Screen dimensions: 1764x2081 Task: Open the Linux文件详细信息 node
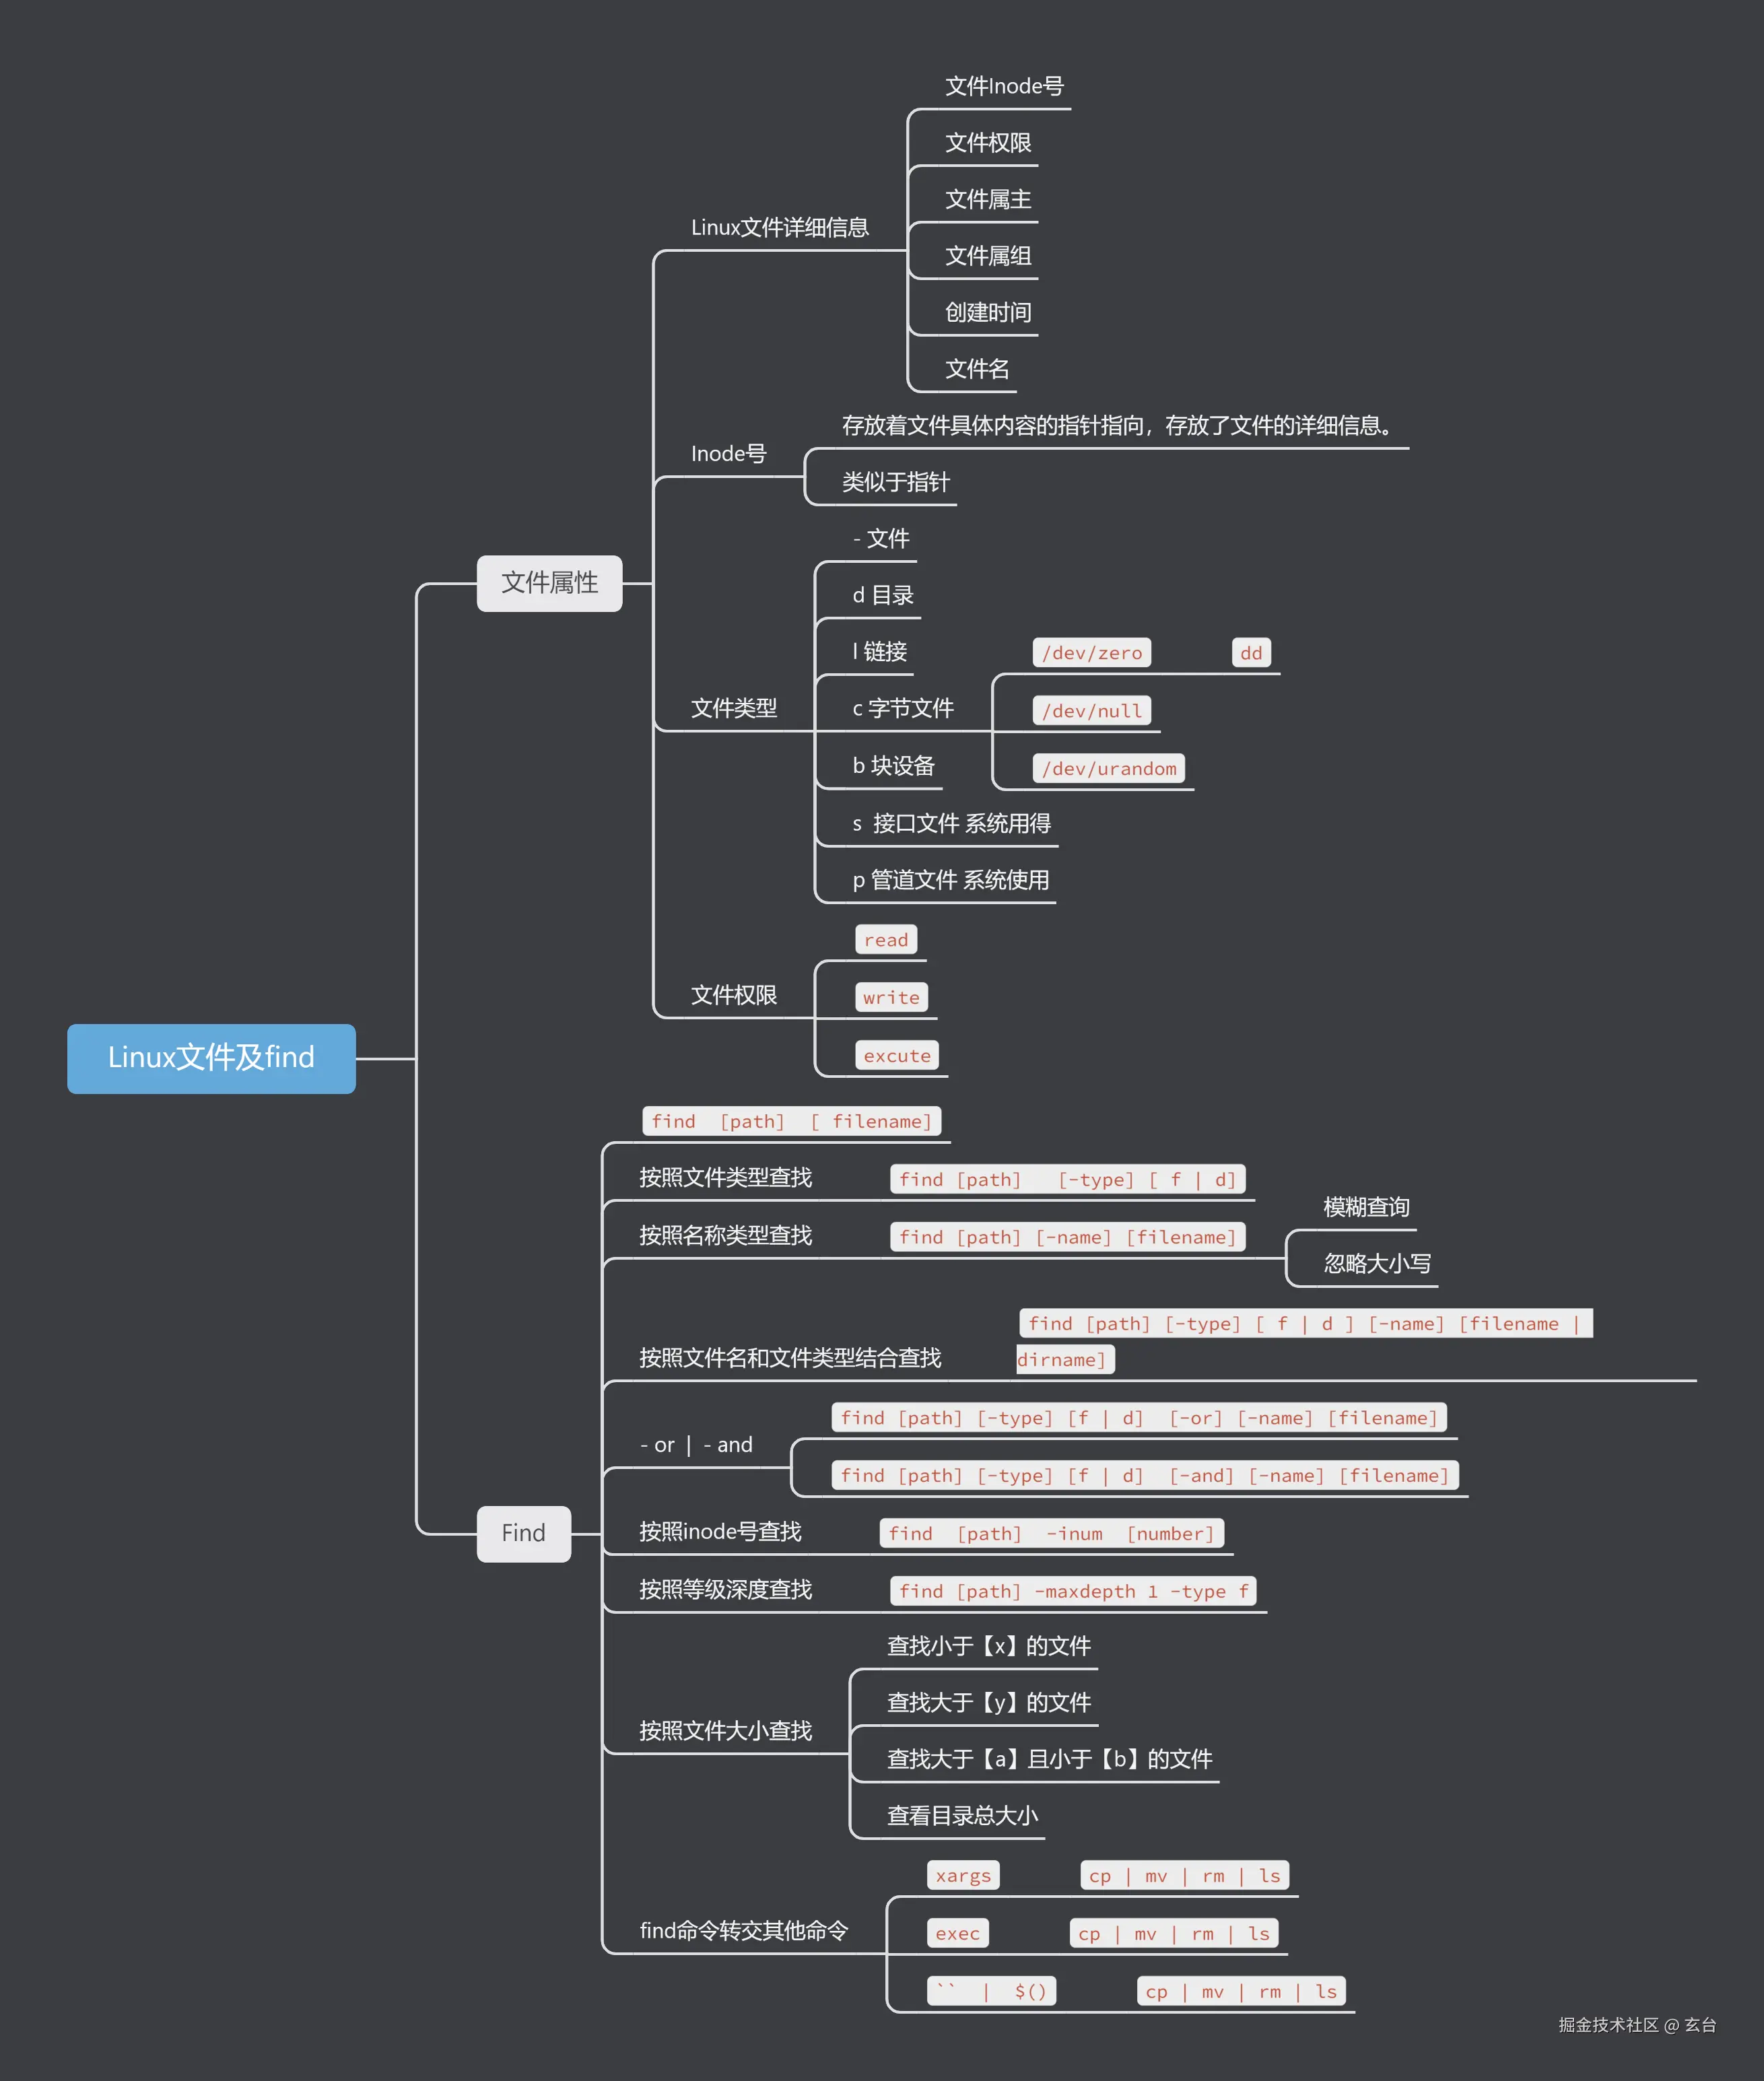781,228
